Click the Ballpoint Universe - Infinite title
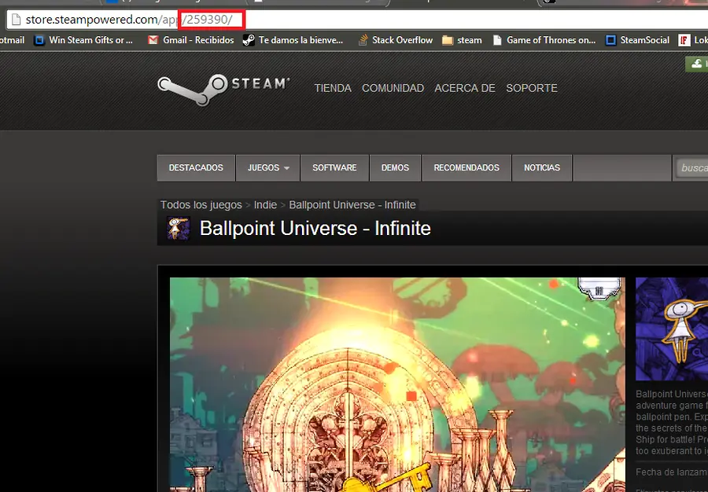Screen dimensions: 708x492 (x=315, y=228)
